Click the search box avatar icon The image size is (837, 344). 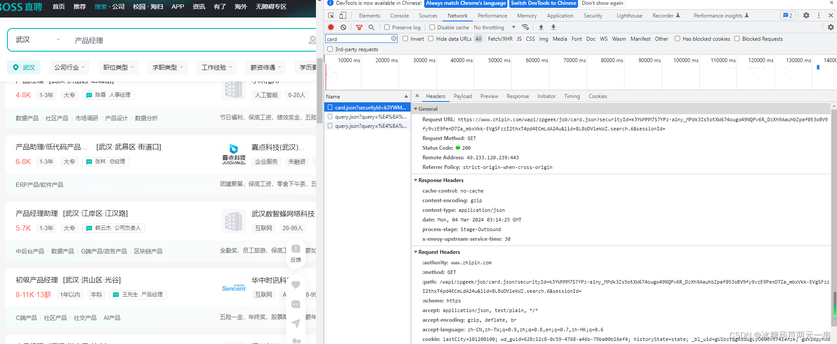[312, 40]
